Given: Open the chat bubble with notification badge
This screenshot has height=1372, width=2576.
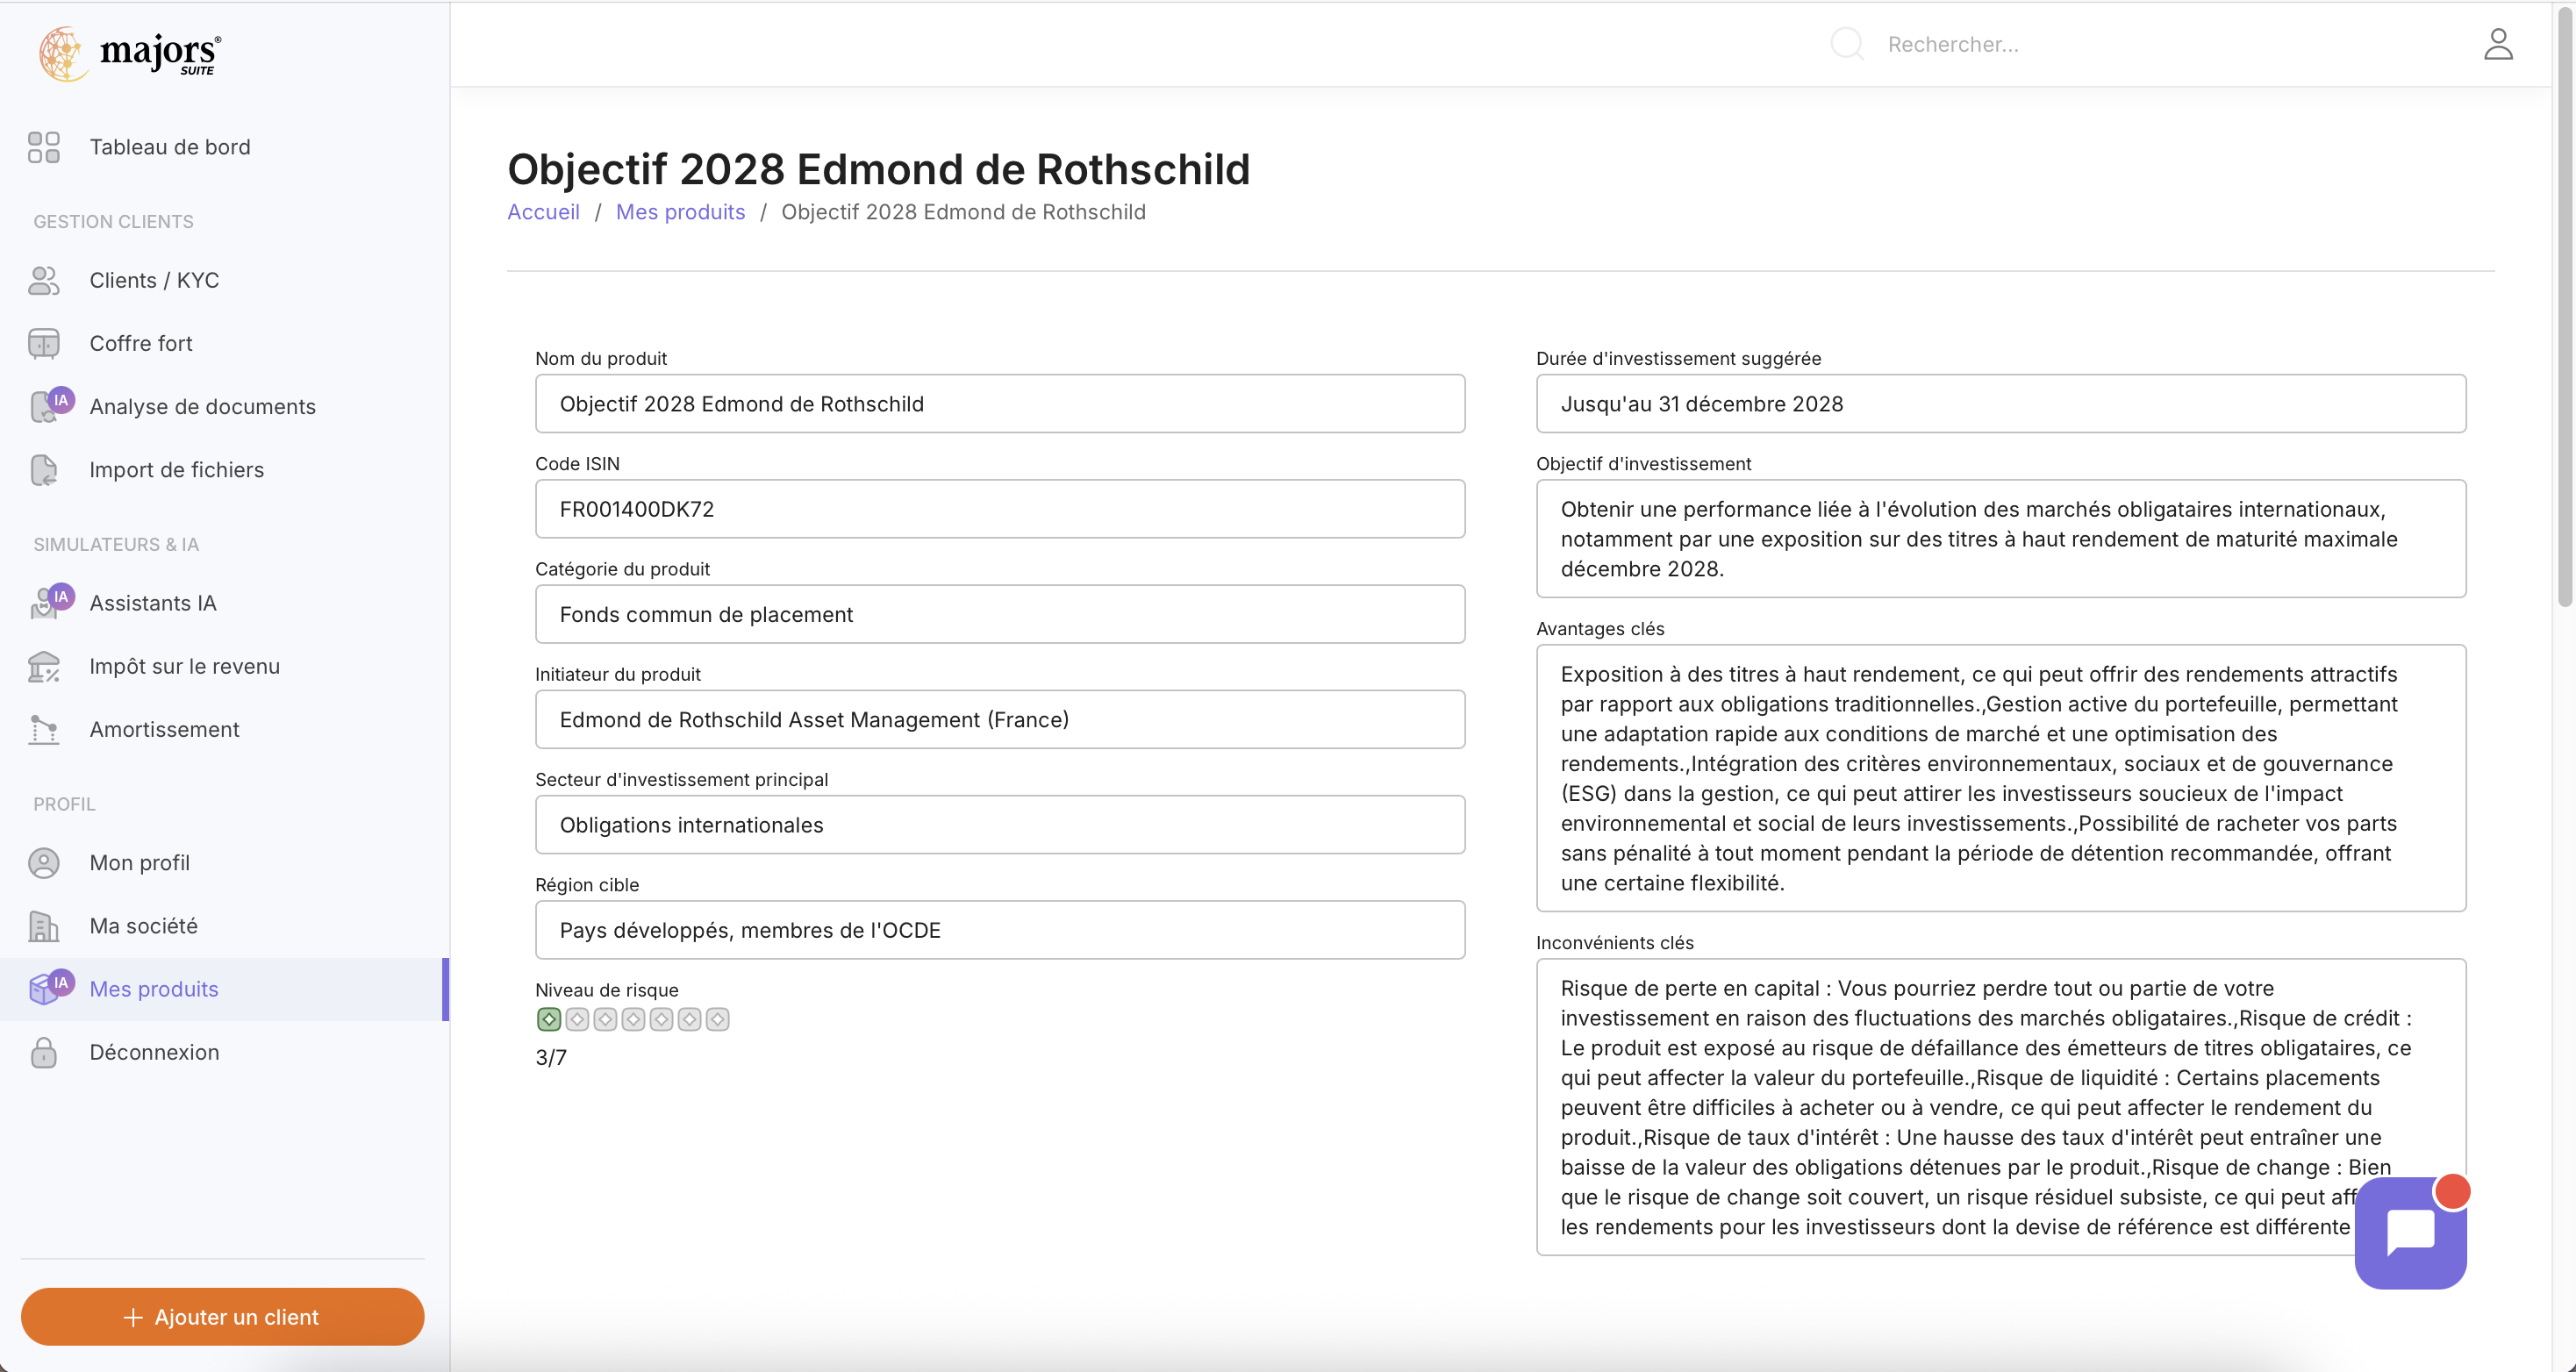Looking at the screenshot, I should point(2411,1233).
